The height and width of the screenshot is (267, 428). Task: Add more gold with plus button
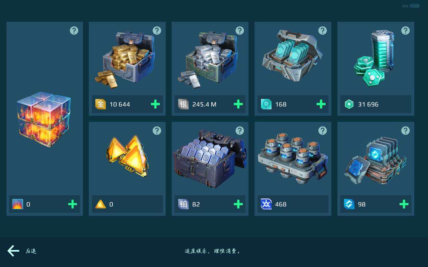(155, 104)
